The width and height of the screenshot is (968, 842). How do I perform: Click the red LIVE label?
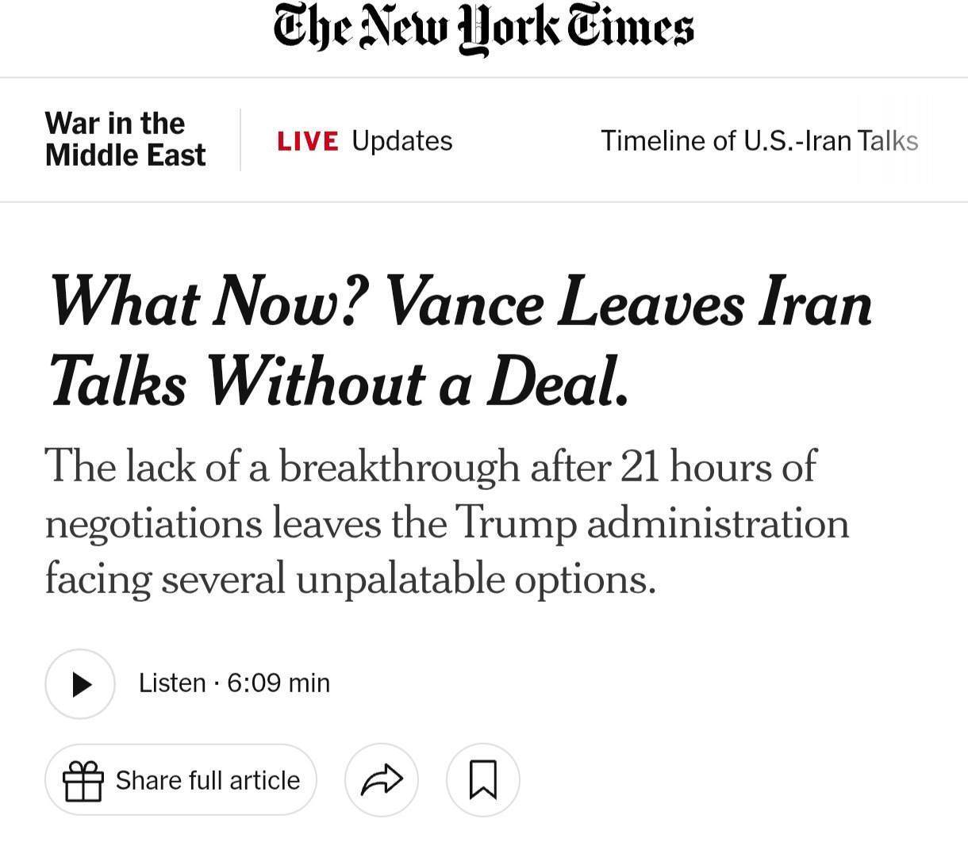click(x=308, y=141)
